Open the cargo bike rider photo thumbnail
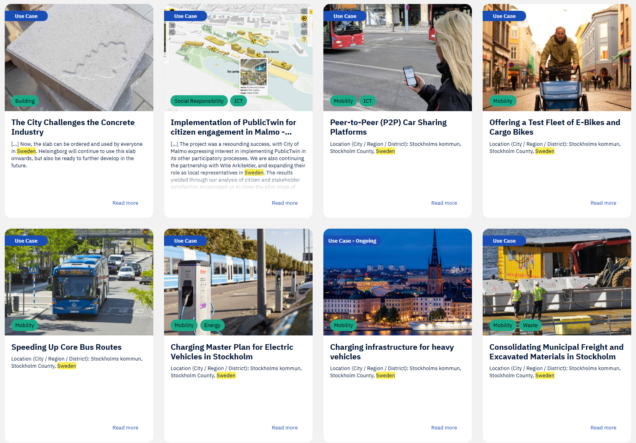 coord(557,57)
